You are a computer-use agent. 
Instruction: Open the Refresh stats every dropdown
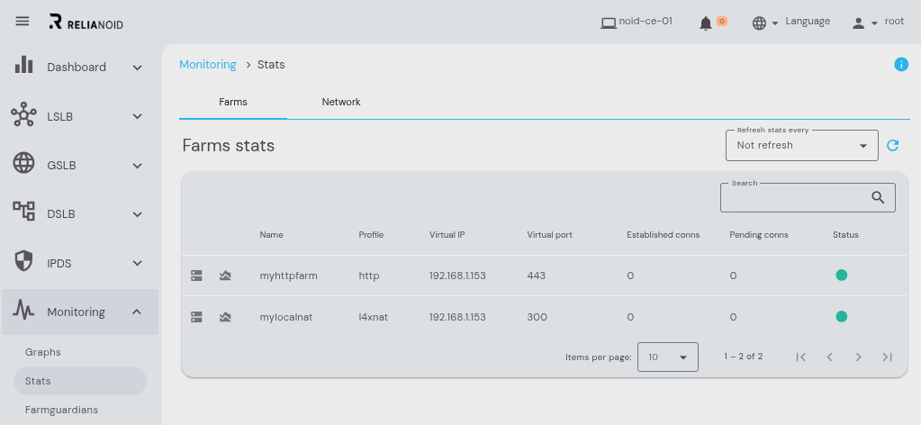tap(802, 145)
